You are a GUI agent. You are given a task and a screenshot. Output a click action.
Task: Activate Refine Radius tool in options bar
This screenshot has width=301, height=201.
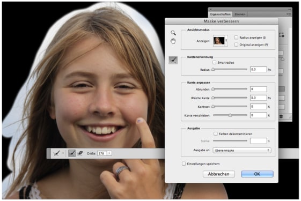point(72,153)
